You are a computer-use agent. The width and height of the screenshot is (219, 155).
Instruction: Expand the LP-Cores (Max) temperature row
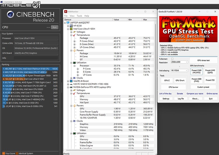74,48
